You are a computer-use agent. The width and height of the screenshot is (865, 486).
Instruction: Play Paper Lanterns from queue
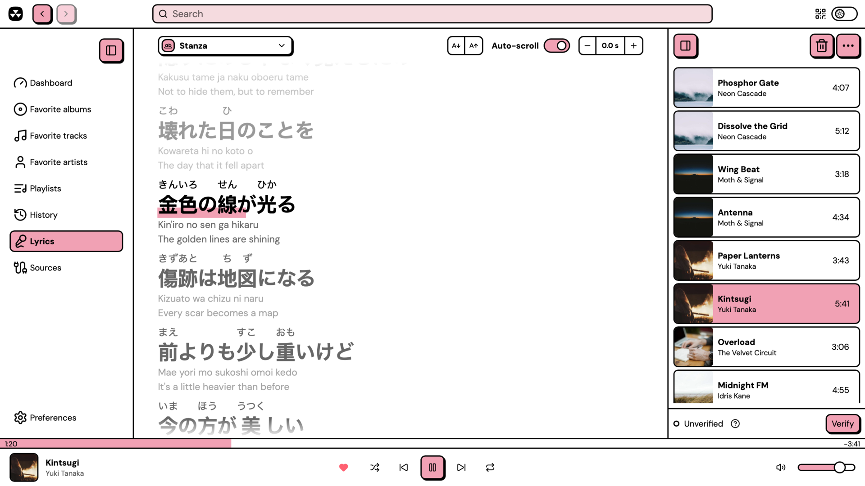(766, 261)
